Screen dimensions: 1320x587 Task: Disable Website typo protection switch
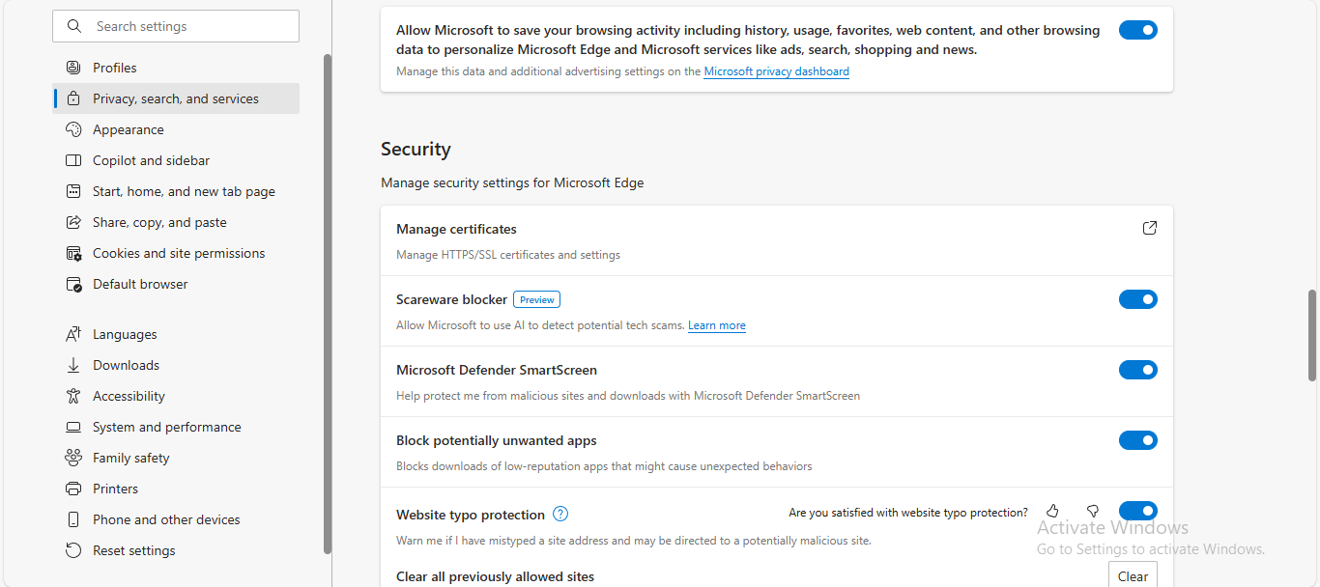1137,511
